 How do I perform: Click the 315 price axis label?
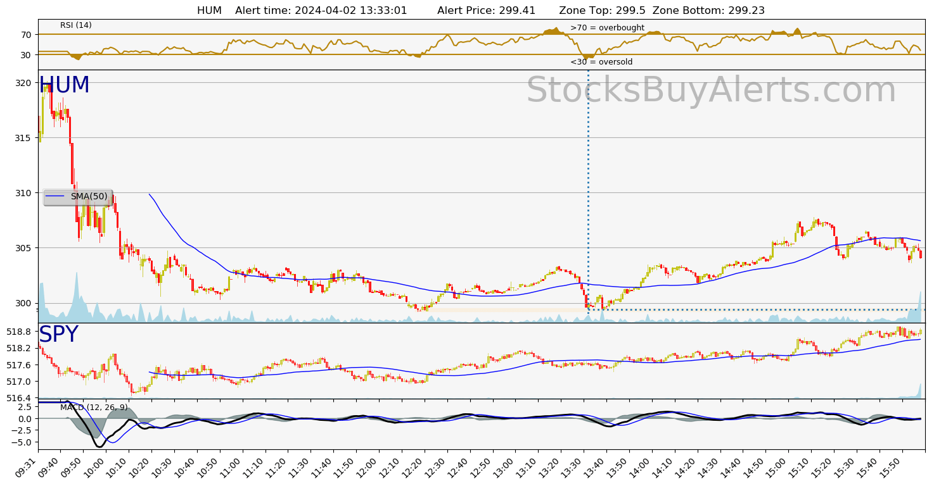(x=25, y=138)
